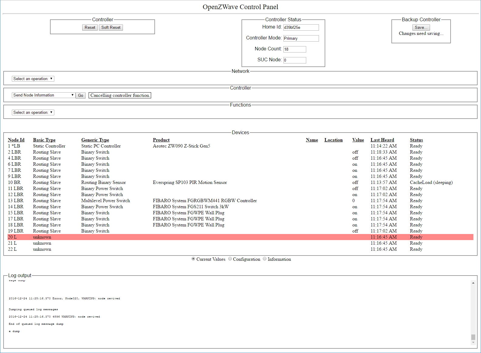
Task: Click 'Aeotec ZW090 Z-Stick Gen5' product text
Action: 181,146
